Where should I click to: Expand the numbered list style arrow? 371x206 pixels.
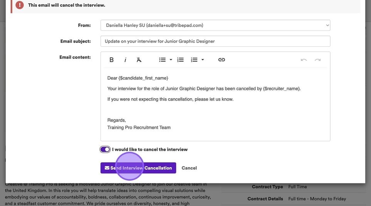pyautogui.click(x=203, y=60)
